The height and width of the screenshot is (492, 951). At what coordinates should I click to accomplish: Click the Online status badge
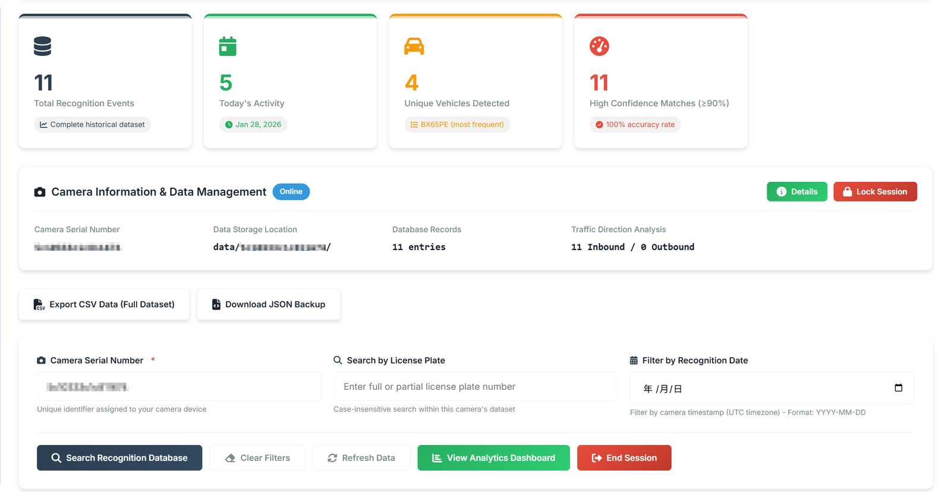(291, 192)
